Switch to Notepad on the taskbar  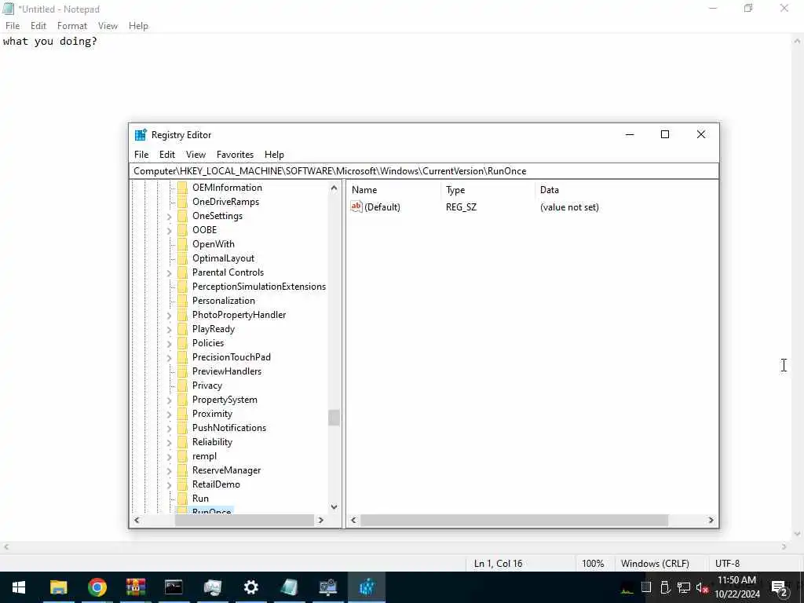tap(289, 587)
